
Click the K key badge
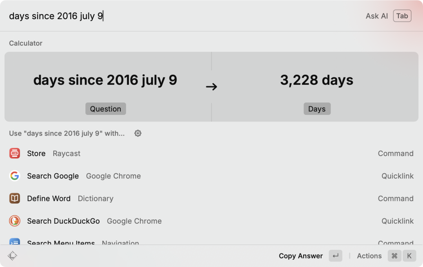coord(409,256)
